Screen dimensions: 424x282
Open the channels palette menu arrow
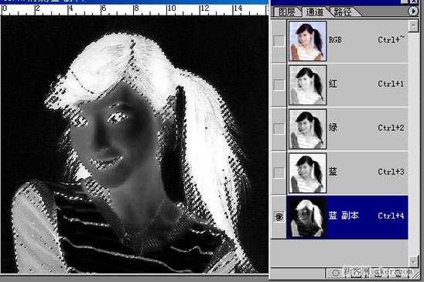[413, 12]
